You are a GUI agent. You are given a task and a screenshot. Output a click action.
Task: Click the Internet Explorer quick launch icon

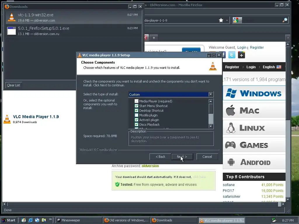coord(30,220)
